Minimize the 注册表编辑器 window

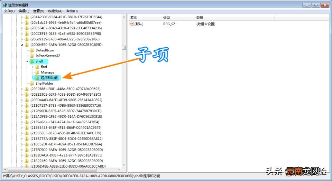(x=307, y=5)
